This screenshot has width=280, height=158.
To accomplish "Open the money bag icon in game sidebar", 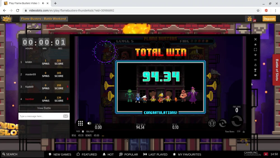I will (255, 65).
